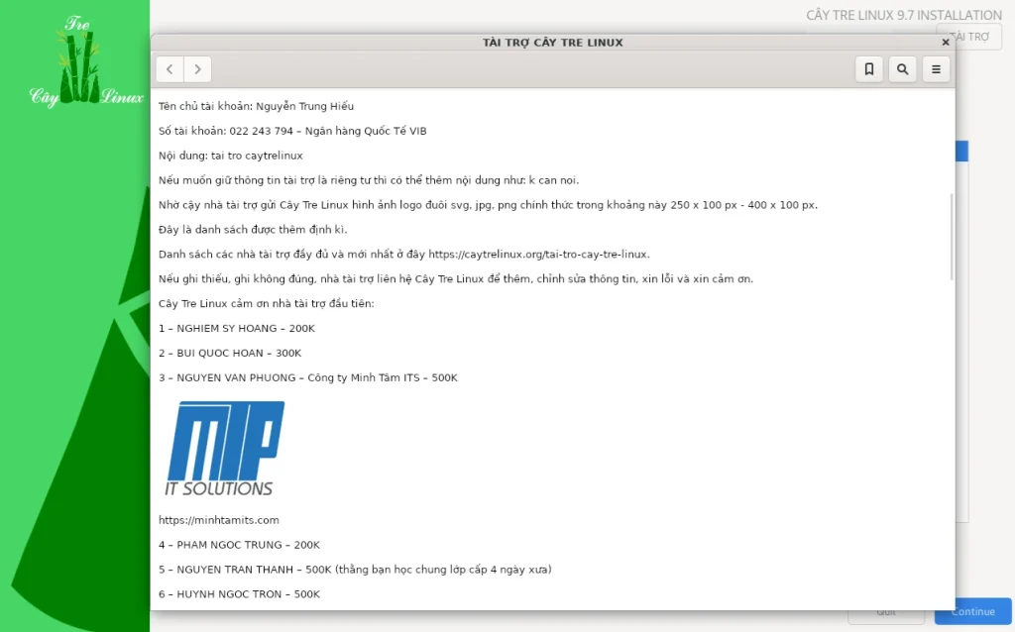Click the TÀI TRỢ CÂY TRE LINUX title bar
The width and height of the screenshot is (1015, 632).
(x=552, y=43)
